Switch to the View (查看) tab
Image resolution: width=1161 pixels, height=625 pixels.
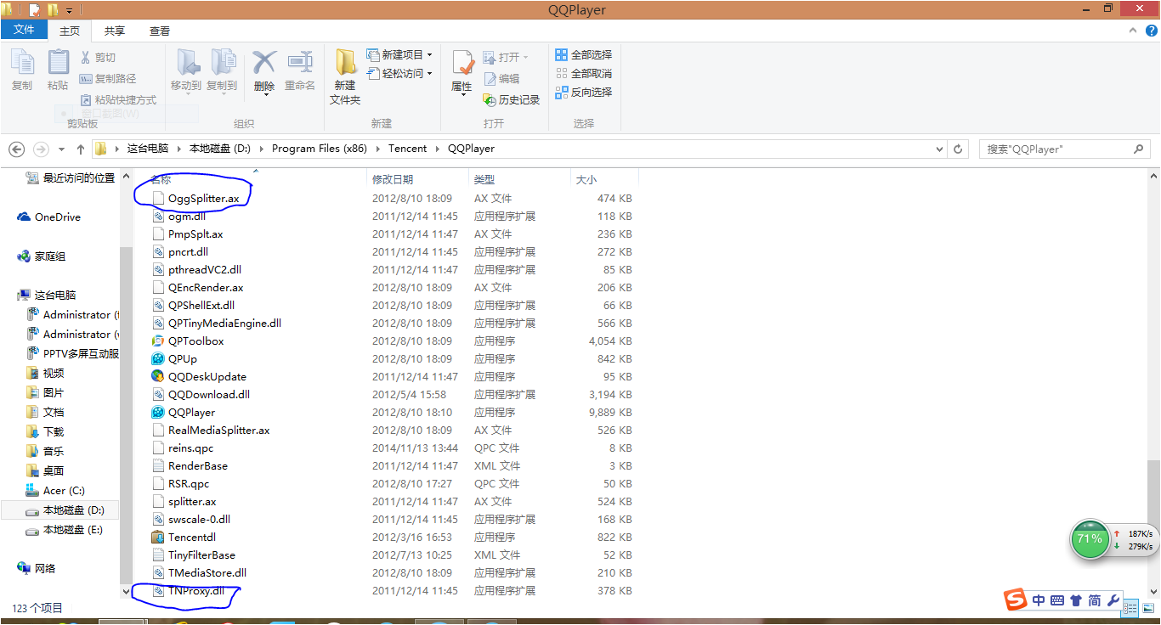[160, 31]
